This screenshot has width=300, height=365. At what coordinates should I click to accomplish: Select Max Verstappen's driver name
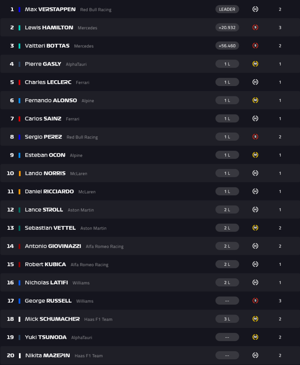[50, 9]
